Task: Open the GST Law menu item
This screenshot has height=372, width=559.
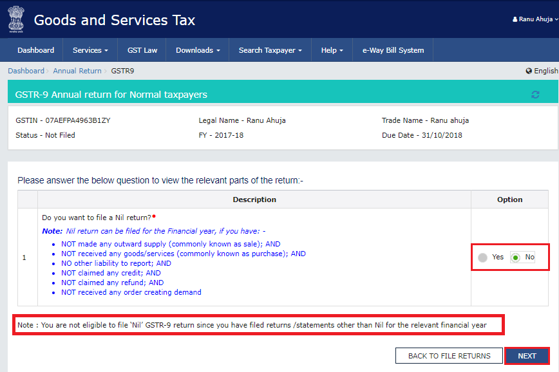Action: pyautogui.click(x=142, y=50)
